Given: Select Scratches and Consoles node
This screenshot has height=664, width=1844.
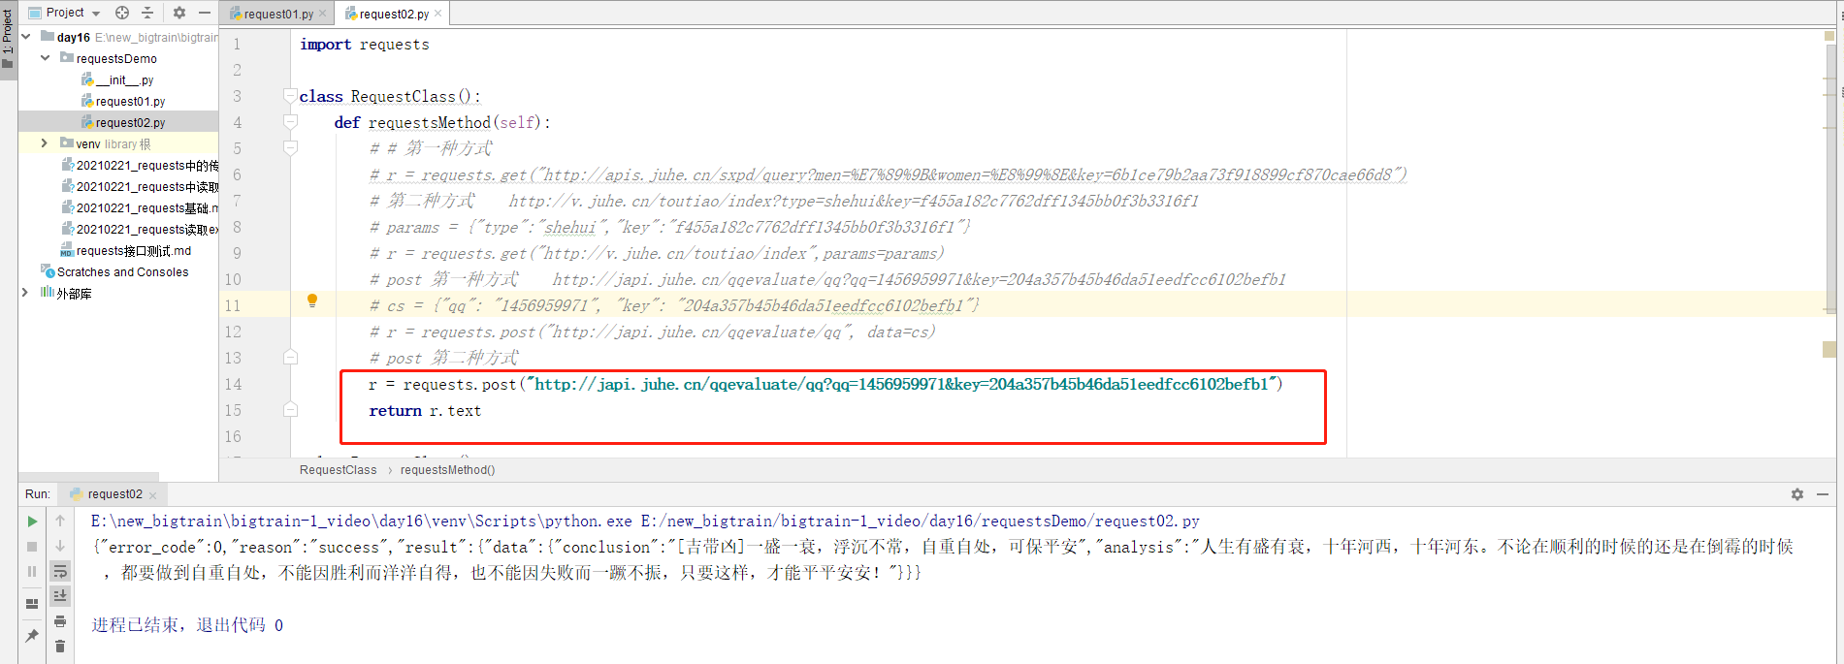Looking at the screenshot, I should pyautogui.click(x=114, y=272).
